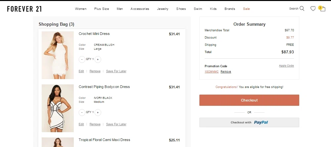Increase quantity of Crochet Mini Dress
The image size is (331, 147).
98,60
